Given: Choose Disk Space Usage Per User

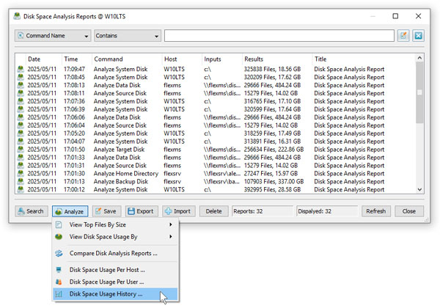Looking at the screenshot, I should pos(115,282).
